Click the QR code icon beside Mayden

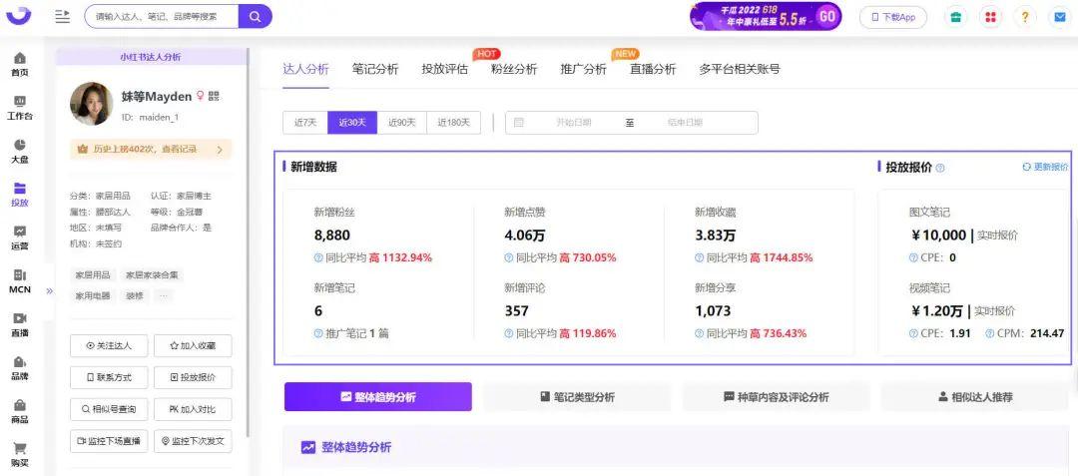214,97
